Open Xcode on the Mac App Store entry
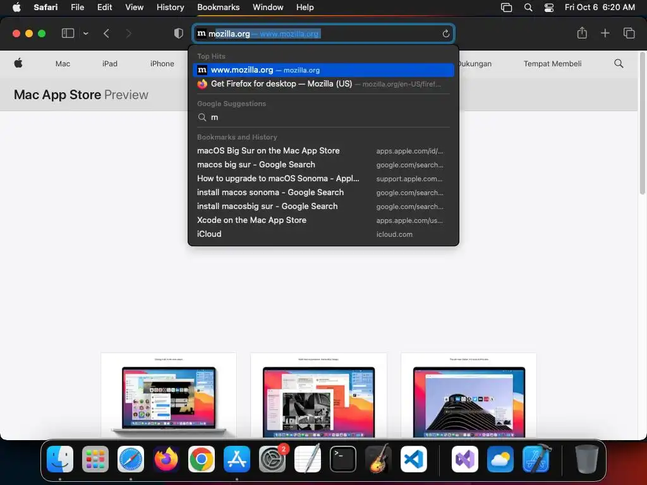 pos(323,220)
